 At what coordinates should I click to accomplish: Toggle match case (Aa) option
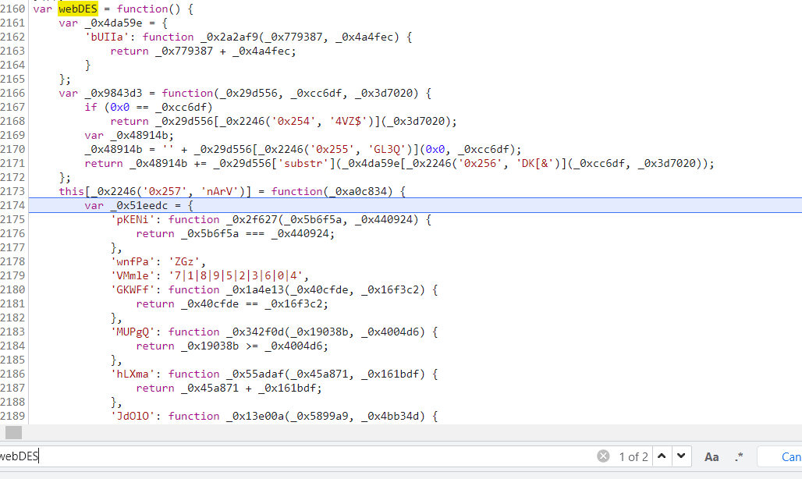[x=712, y=457]
